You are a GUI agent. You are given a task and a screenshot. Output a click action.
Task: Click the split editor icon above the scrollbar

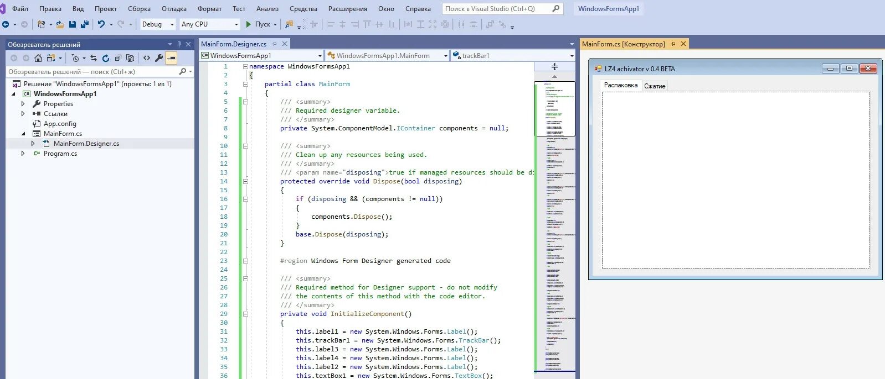tap(554, 66)
